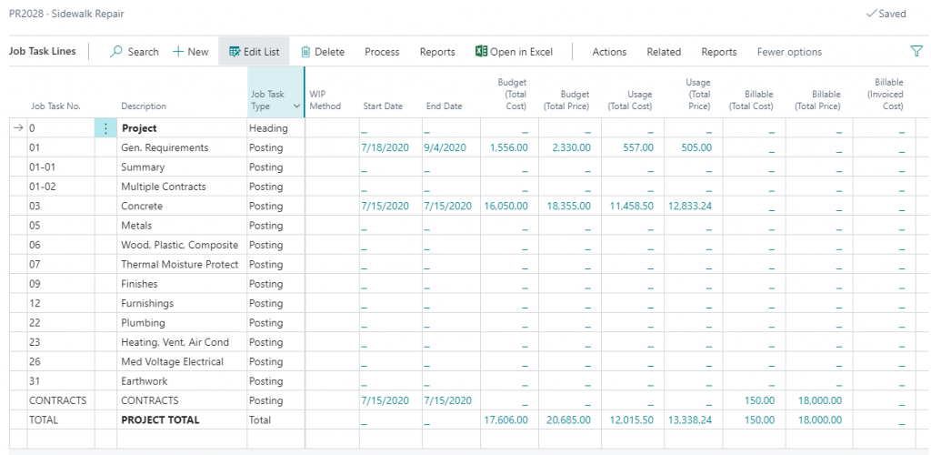Click end date 9/4/2020
The height and width of the screenshot is (455, 931).
445,147
